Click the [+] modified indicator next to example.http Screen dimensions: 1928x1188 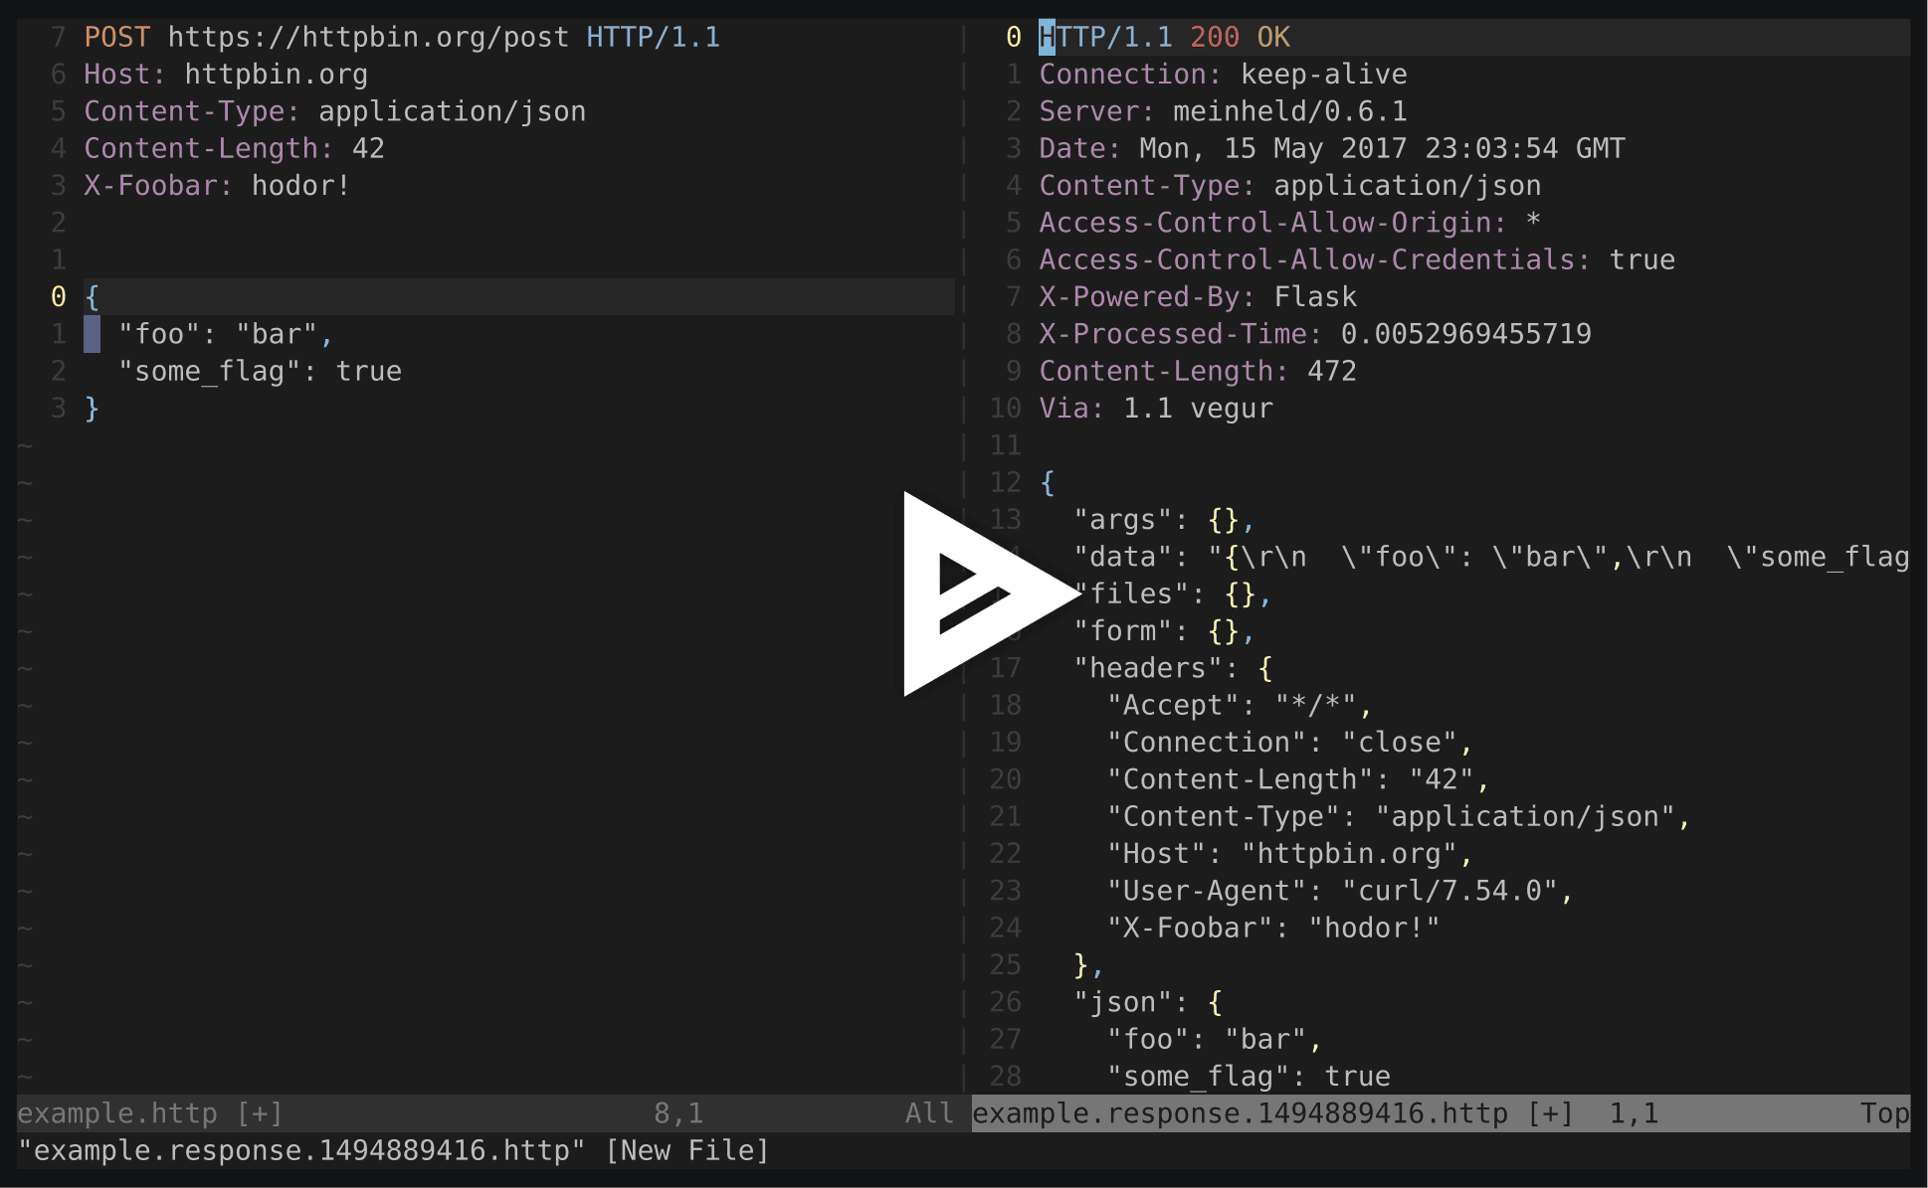pyautogui.click(x=261, y=1113)
